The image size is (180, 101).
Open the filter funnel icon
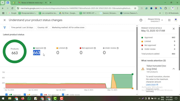click(x=4, y=28)
